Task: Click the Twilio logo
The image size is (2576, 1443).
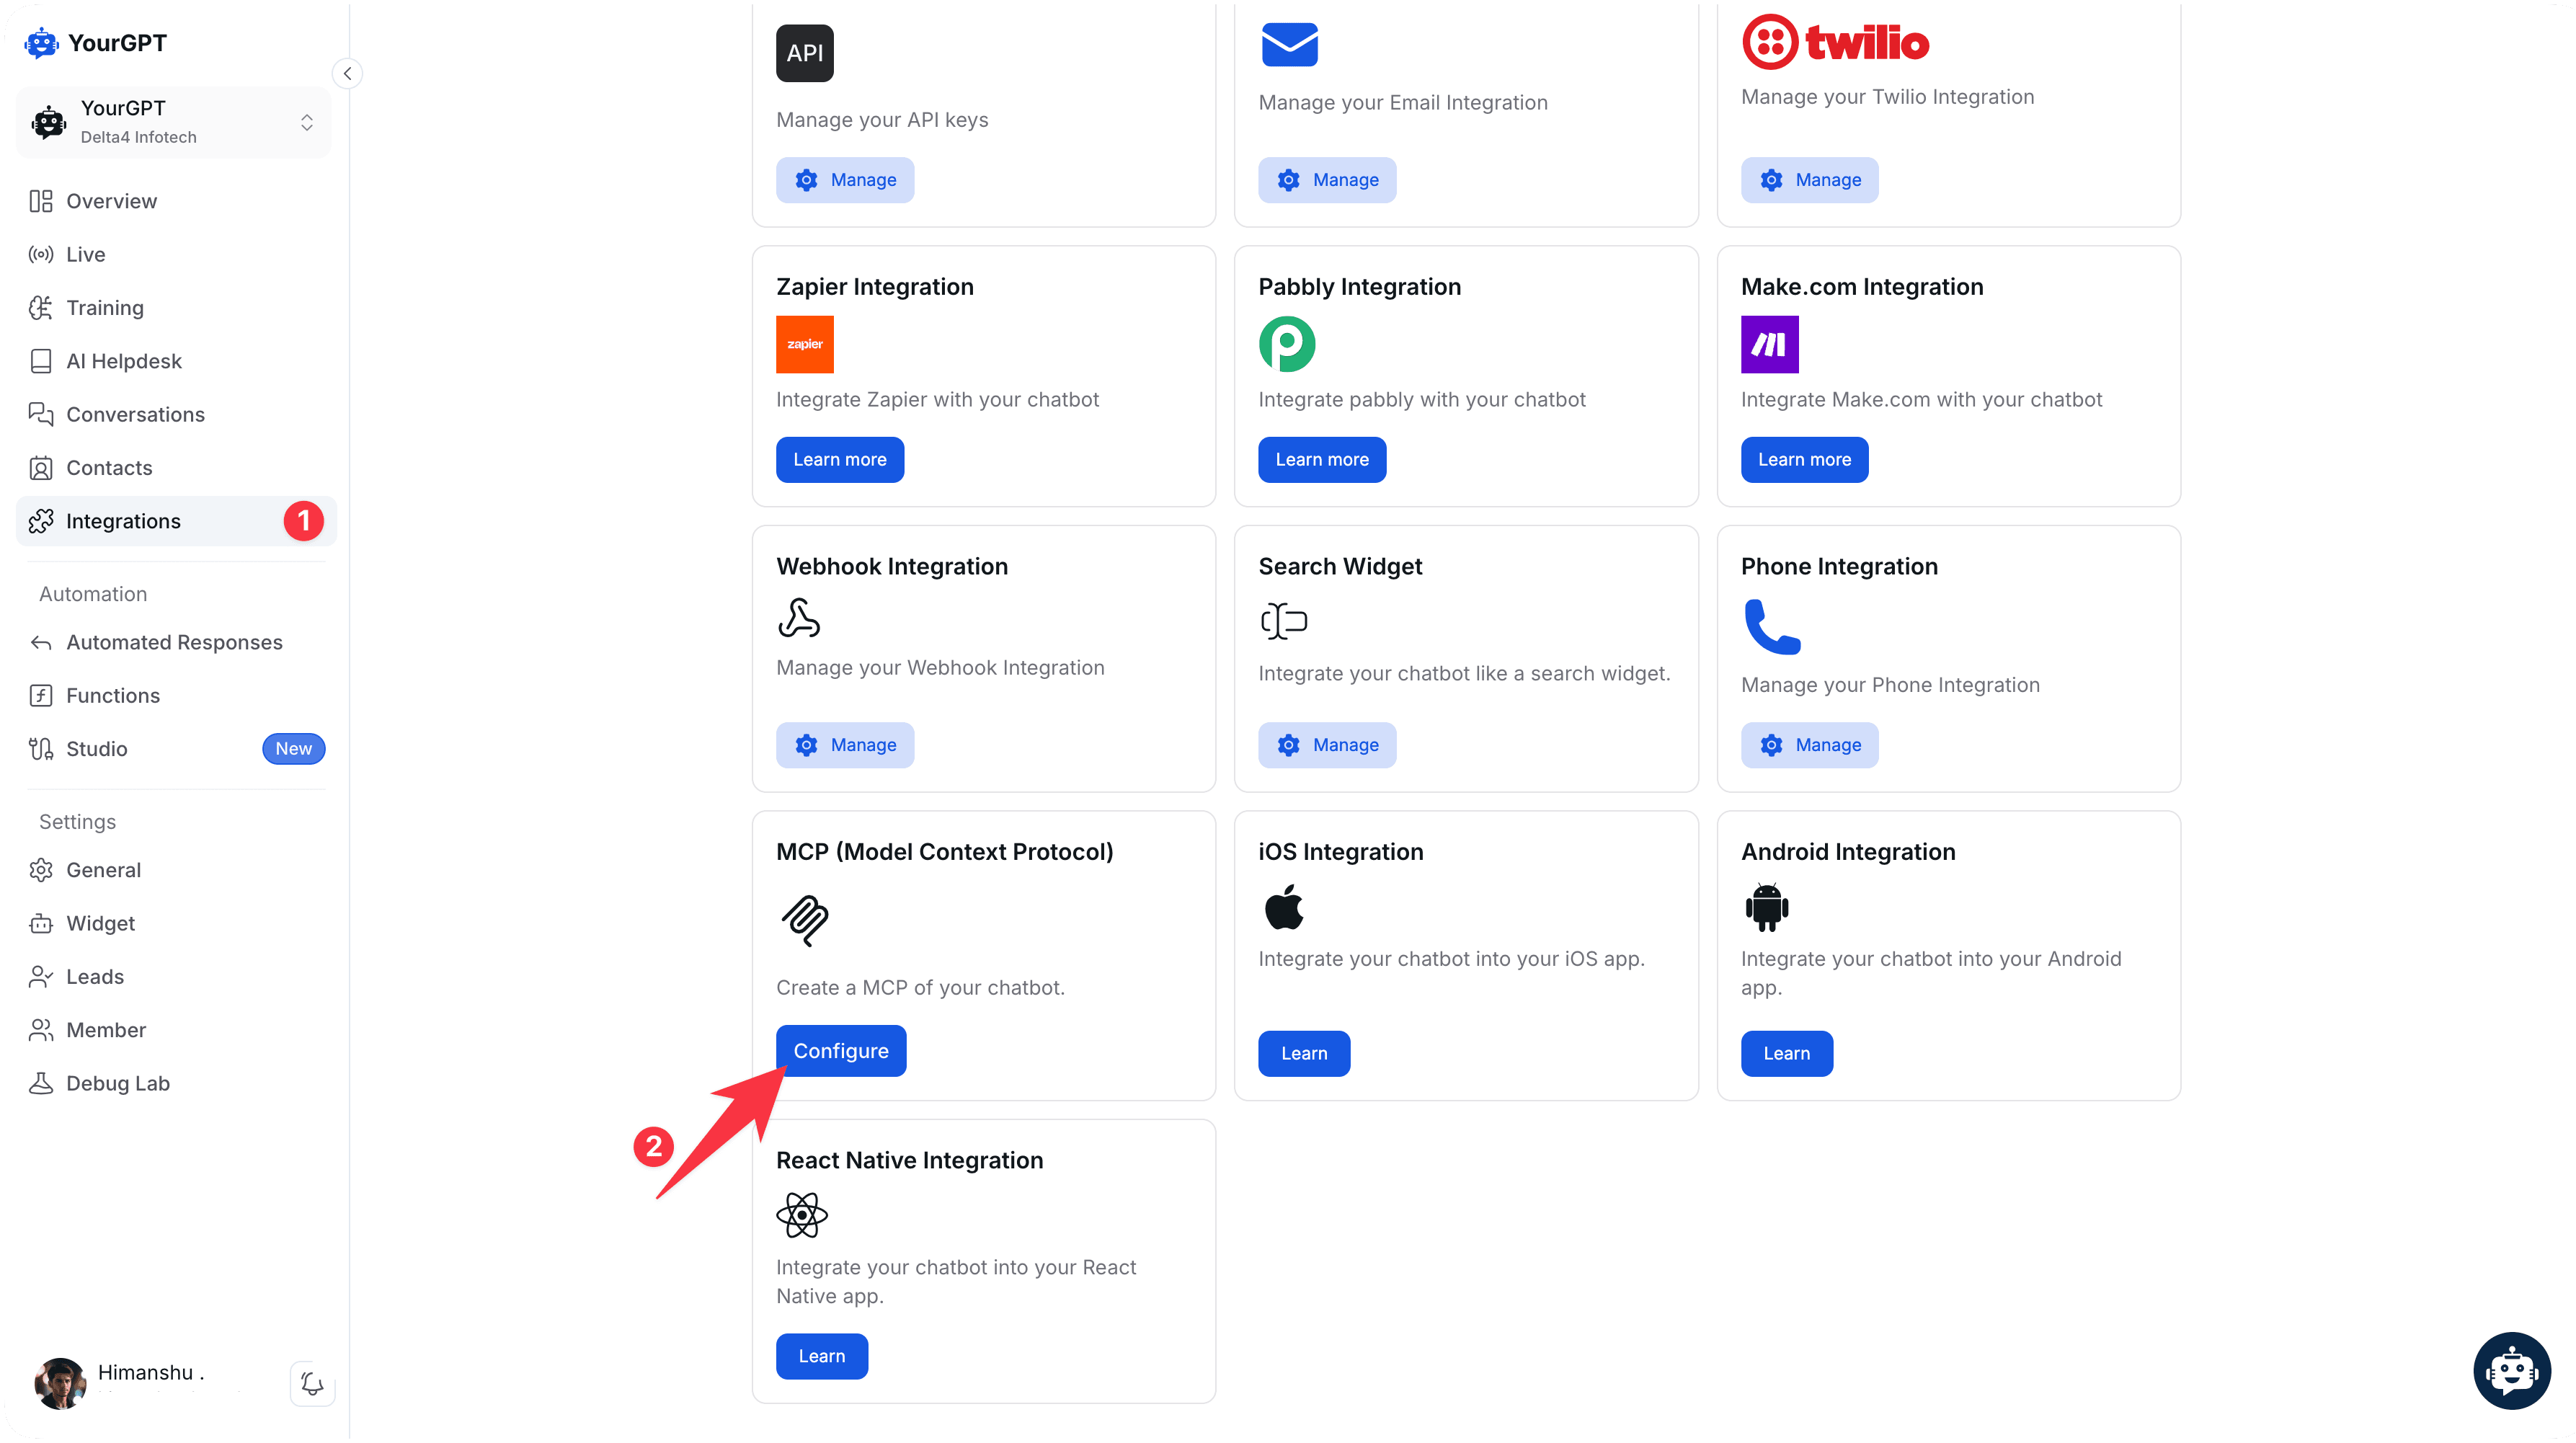Action: (x=1836, y=42)
